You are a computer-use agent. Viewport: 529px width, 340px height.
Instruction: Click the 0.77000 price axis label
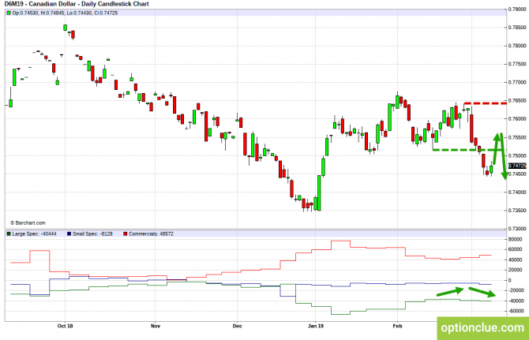click(517, 82)
